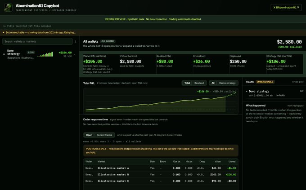Click the Abomination81 avatar logo
This screenshot has height=190, width=306.
(x=8, y=8)
